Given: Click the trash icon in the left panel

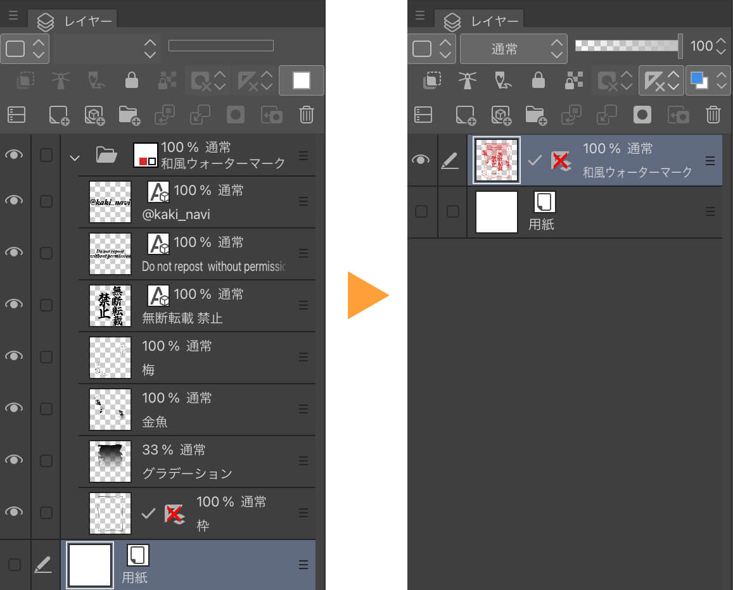Looking at the screenshot, I should [307, 115].
